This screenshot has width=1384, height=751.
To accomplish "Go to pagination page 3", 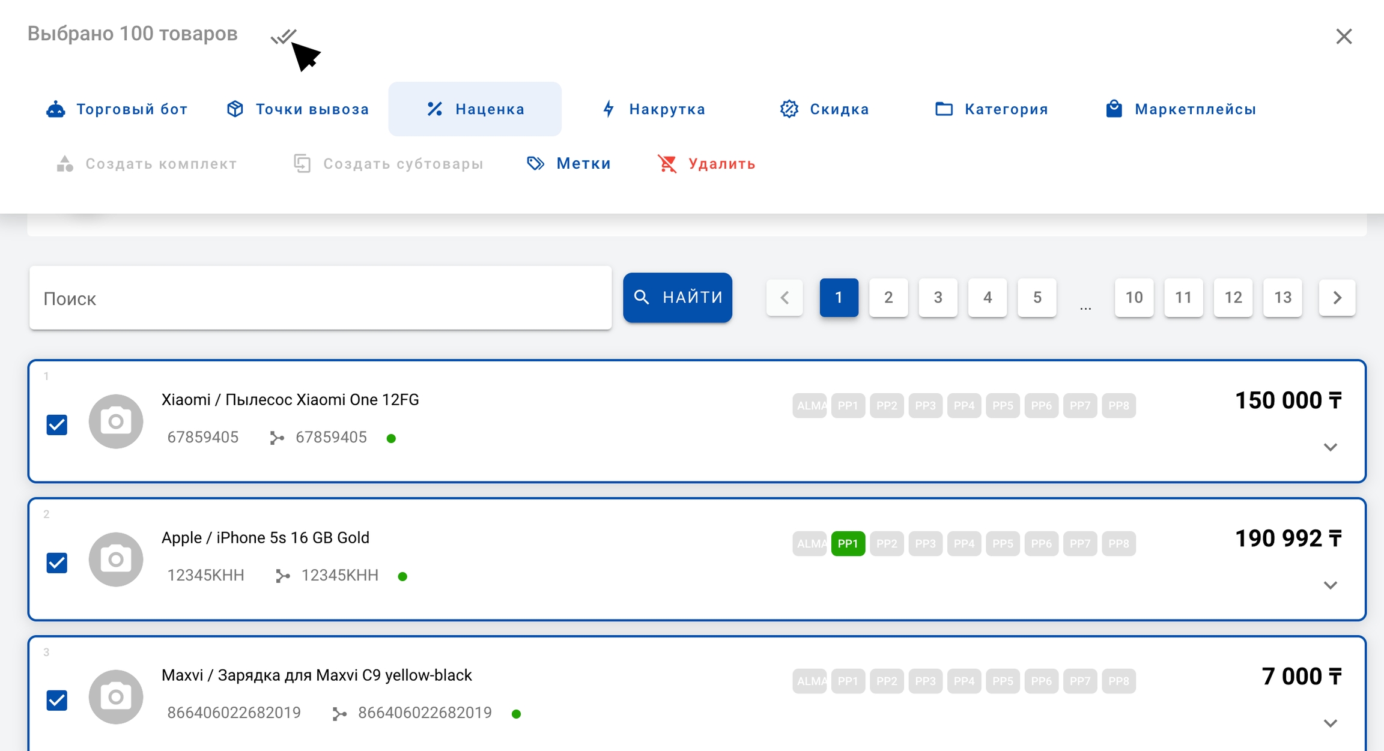I will coord(938,298).
